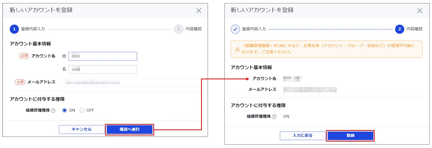Click the 登録内容入力 step label in right dialog

click(x=254, y=29)
